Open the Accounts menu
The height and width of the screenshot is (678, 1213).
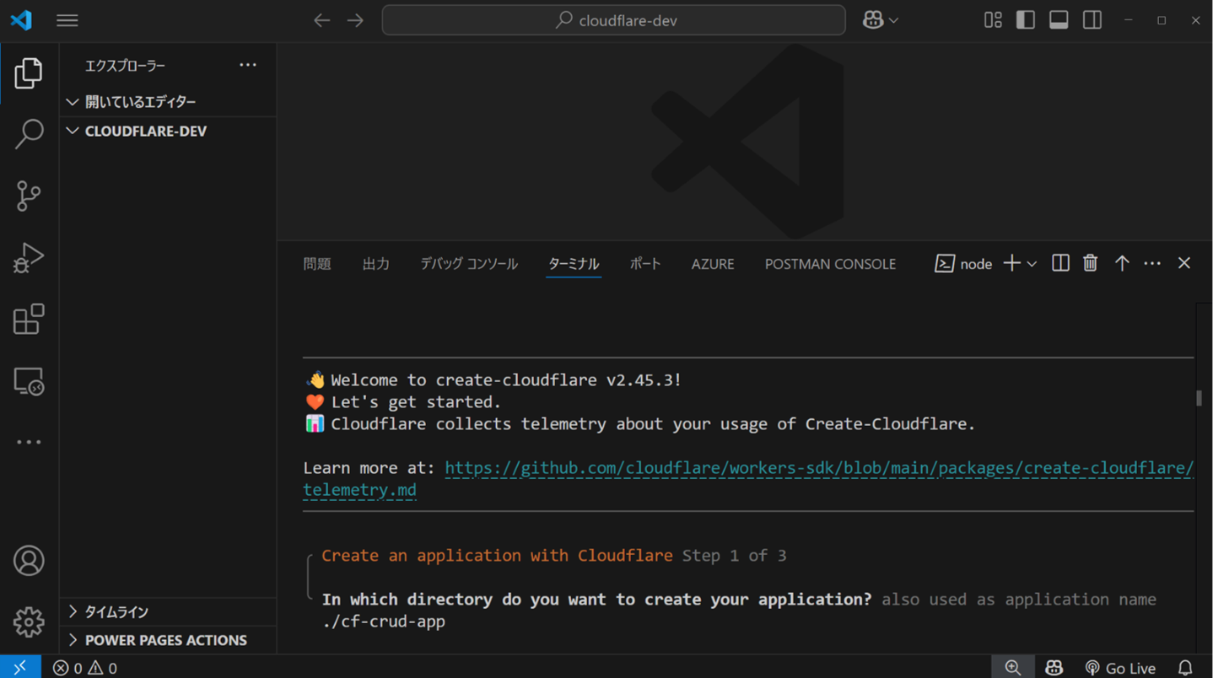click(x=29, y=561)
